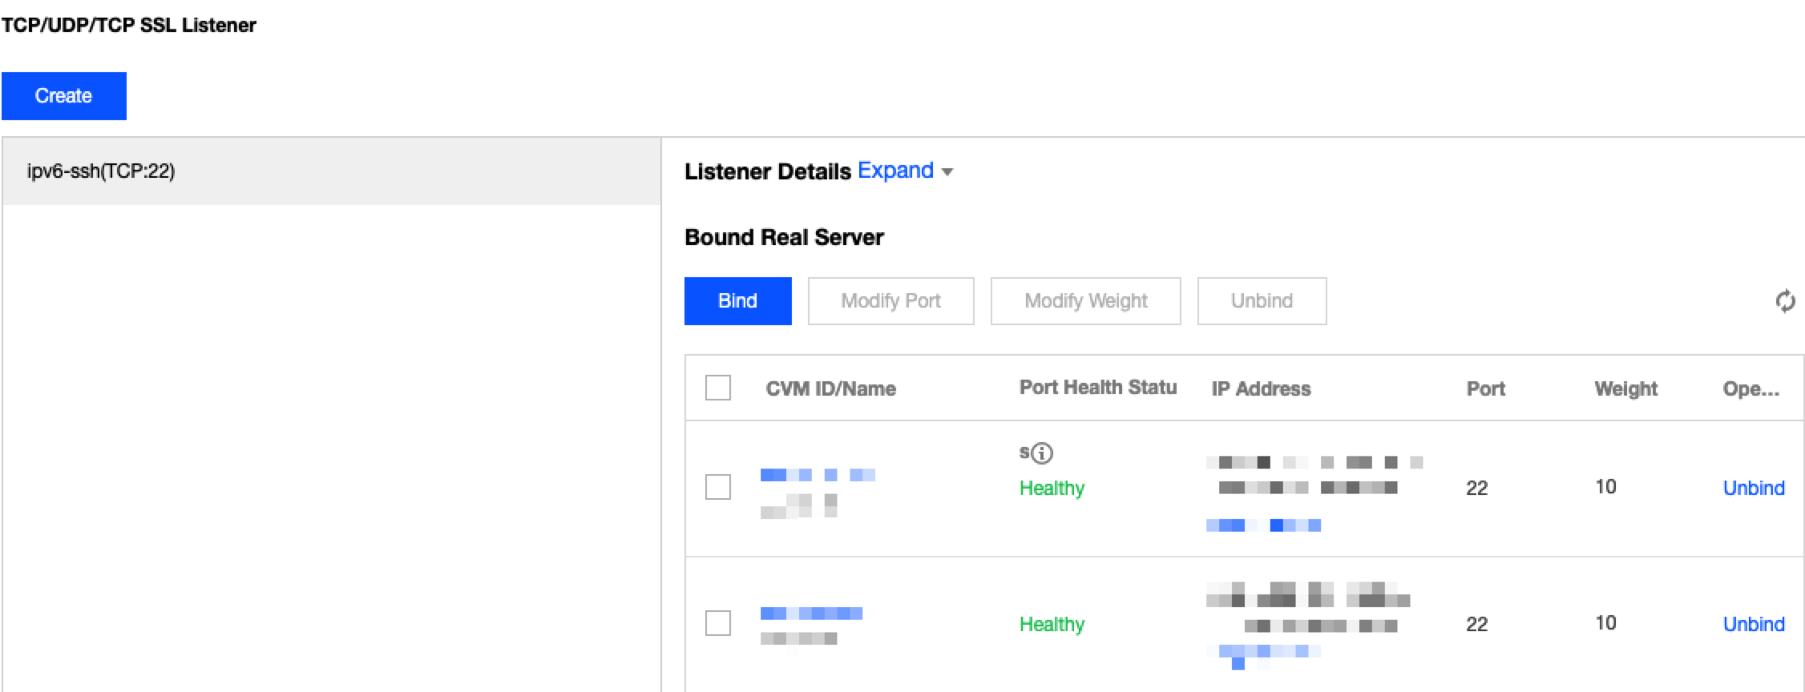The width and height of the screenshot is (1805, 692).
Task: Unbind the first server via row link
Action: click(1753, 488)
